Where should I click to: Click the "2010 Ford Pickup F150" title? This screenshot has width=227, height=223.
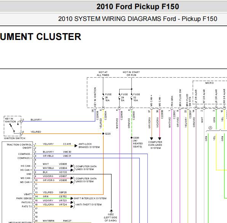click(137, 6)
